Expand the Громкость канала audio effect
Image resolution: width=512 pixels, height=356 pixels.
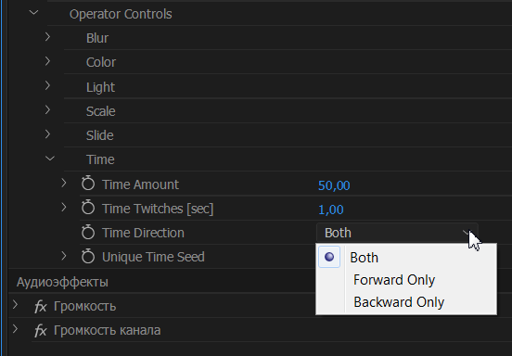click(15, 328)
